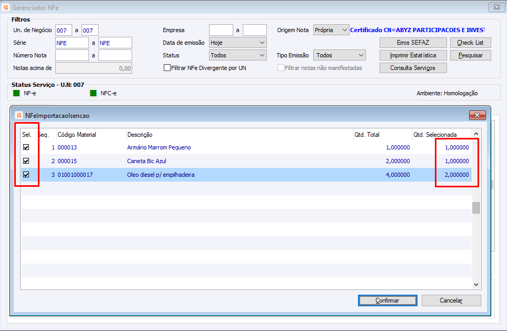The image size is (507, 331).
Task: Click the Sel. column header
Action: pyautogui.click(x=27, y=135)
